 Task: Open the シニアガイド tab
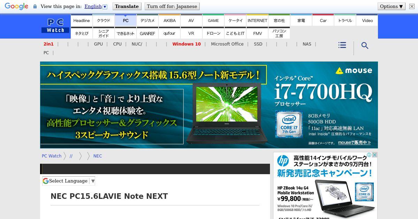pos(103,33)
